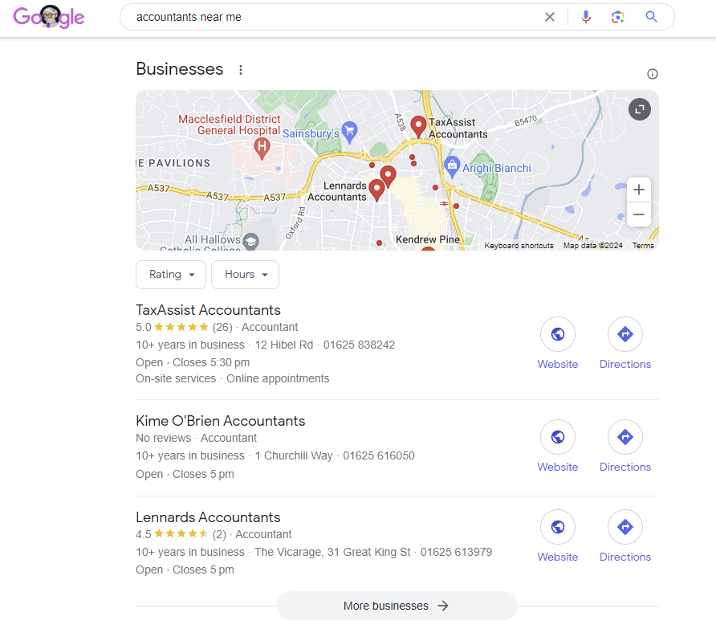Click Lennards phone number 01625 613979
This screenshot has width=716, height=637.
(x=456, y=552)
